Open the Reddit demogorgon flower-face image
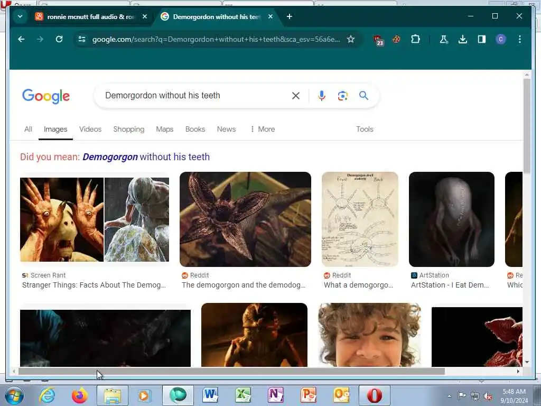541x406 pixels. [245, 219]
